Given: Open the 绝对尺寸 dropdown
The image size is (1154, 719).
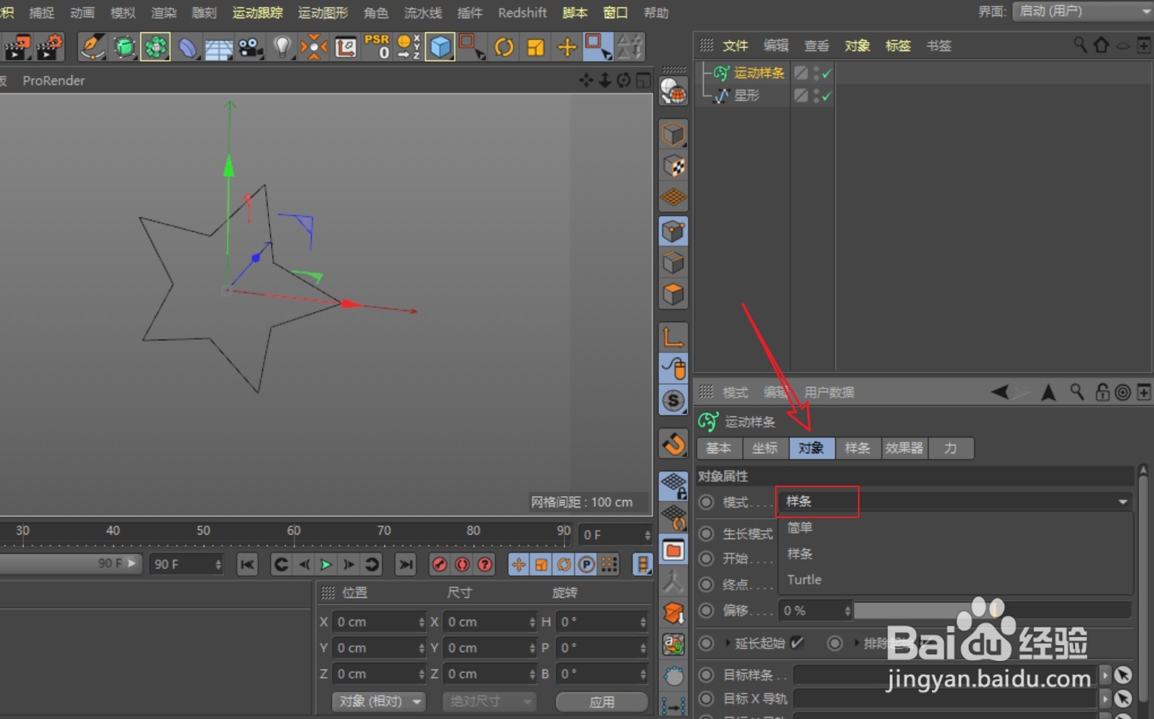Looking at the screenshot, I should (x=489, y=701).
